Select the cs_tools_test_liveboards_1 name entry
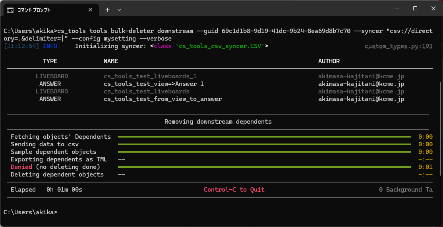 150,76
